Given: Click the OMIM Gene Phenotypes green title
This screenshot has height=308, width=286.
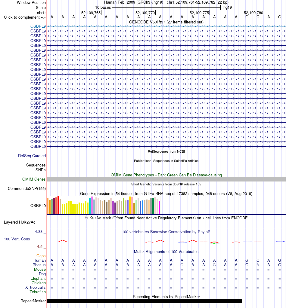Looking at the screenshot, I should click(x=166, y=175).
